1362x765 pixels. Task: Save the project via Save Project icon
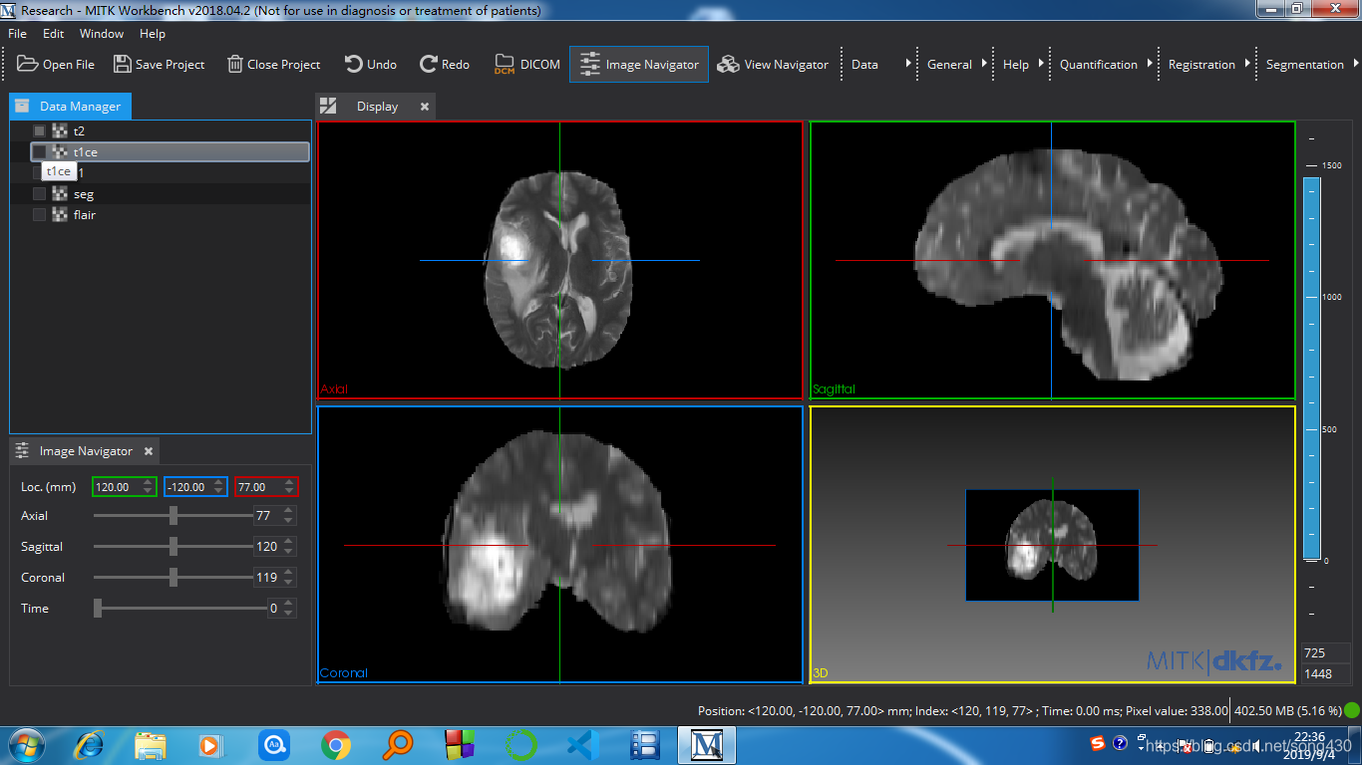[x=122, y=64]
